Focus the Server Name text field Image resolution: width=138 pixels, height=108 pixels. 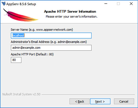point(51,36)
